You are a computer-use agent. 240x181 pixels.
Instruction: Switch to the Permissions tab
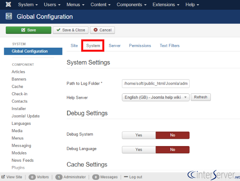140,46
